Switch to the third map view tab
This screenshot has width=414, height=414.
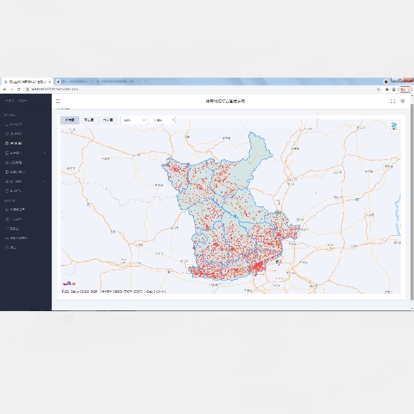108,120
